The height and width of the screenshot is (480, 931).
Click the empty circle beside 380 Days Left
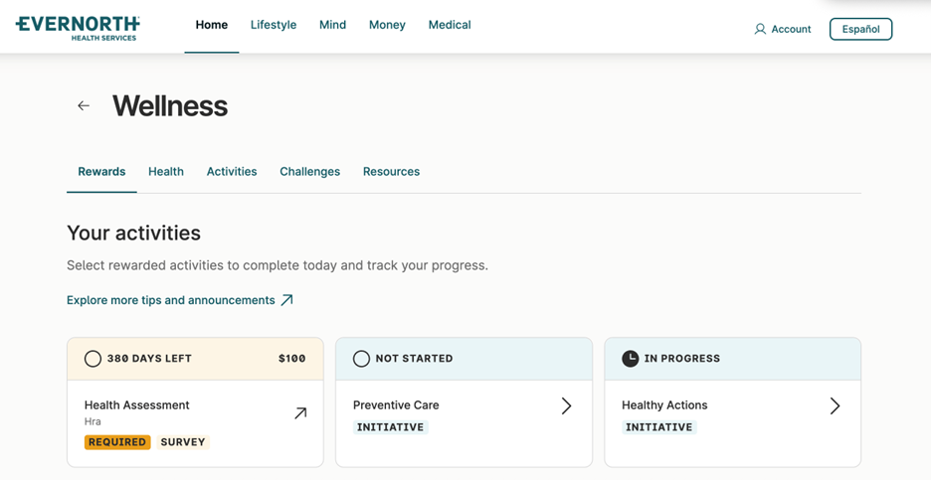(x=93, y=359)
